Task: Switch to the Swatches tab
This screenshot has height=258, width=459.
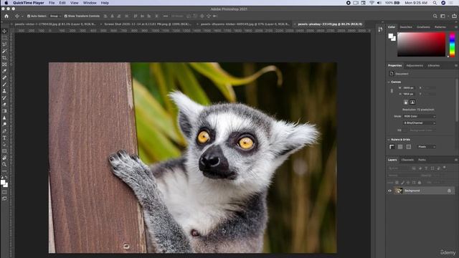Action: (406, 27)
